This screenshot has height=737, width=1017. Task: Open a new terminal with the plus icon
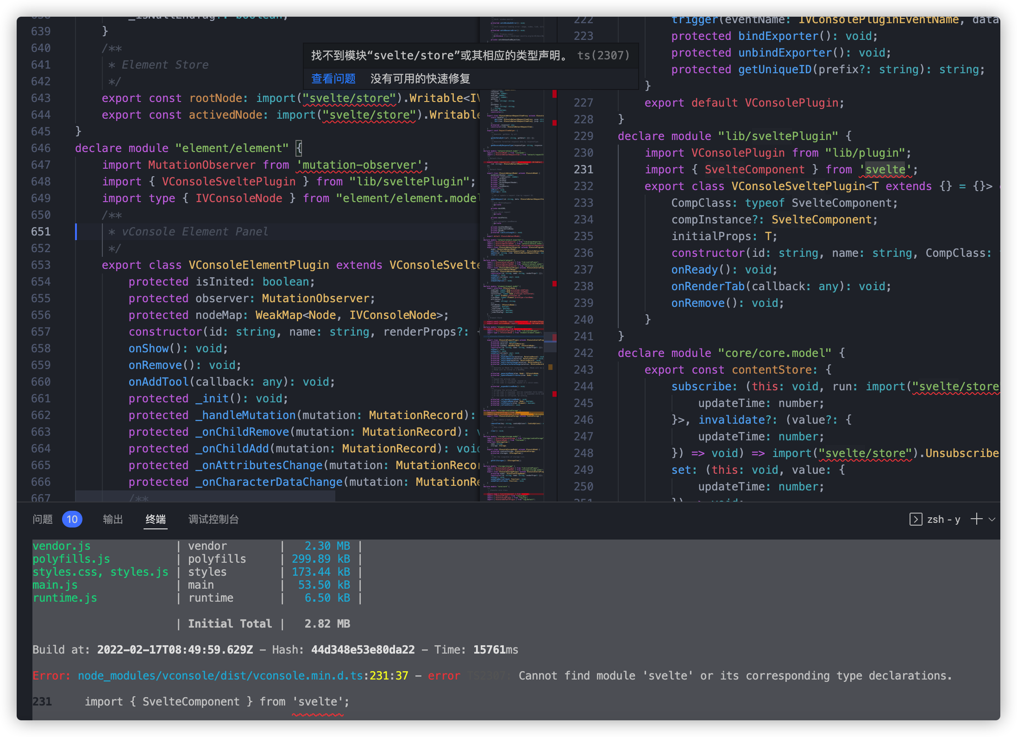(x=976, y=519)
